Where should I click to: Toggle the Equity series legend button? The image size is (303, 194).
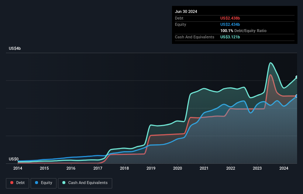tap(44, 183)
